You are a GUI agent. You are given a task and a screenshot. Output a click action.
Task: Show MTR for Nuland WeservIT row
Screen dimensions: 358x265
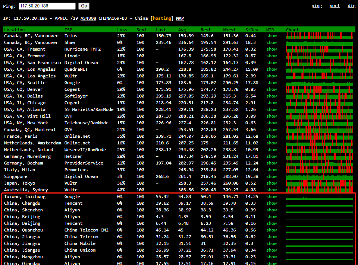point(271,150)
